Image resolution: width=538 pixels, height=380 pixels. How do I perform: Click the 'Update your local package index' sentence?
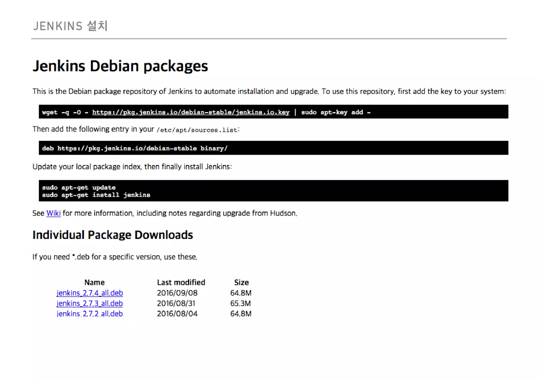[x=132, y=167]
